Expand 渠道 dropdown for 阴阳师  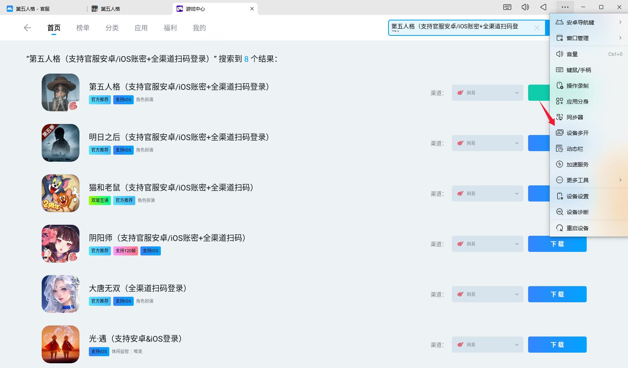click(x=487, y=244)
